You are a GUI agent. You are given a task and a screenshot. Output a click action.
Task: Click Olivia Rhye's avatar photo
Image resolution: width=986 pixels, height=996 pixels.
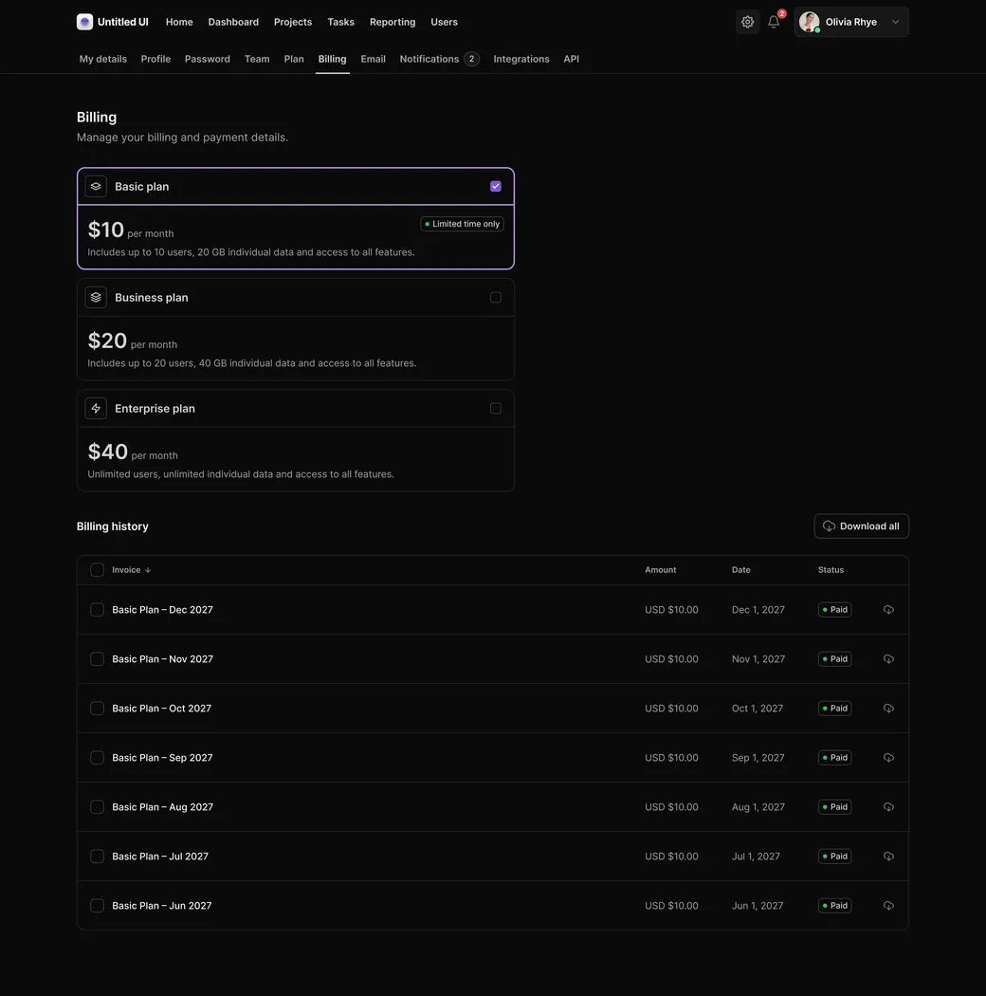pos(809,22)
